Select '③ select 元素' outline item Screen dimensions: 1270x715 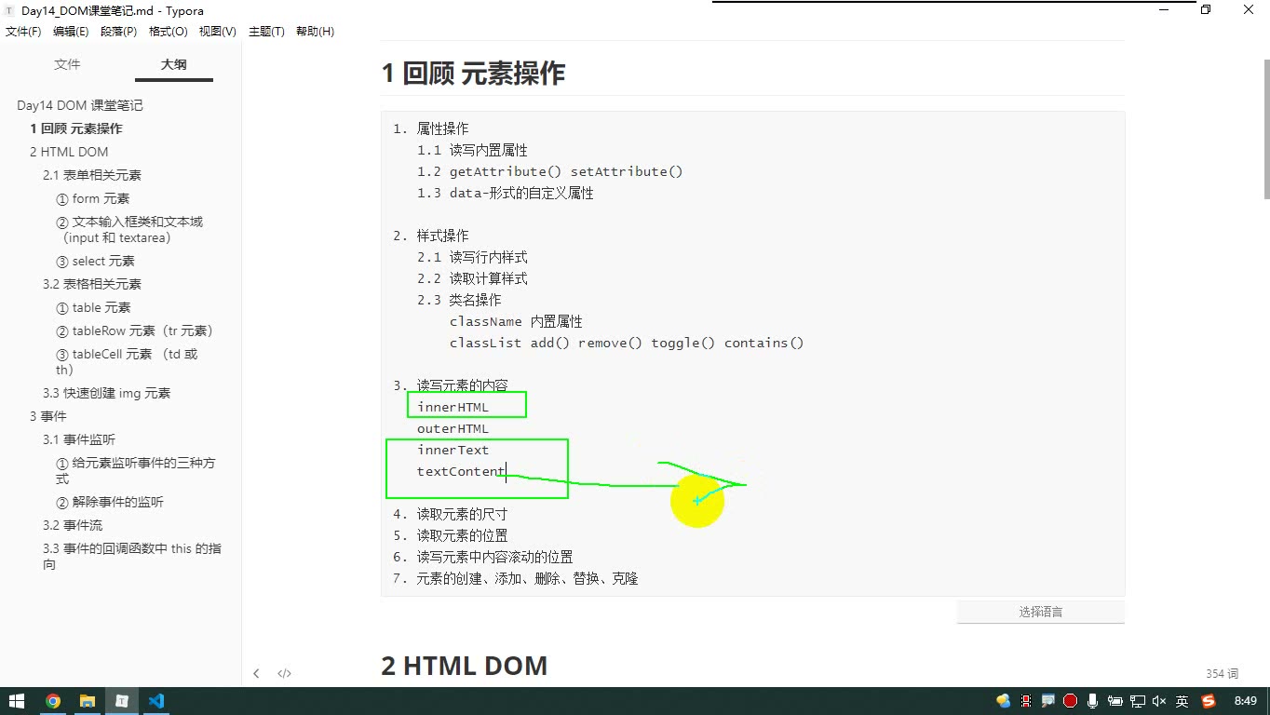95,261
